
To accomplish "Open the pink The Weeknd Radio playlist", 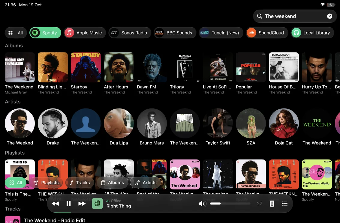I will [x=185, y=174].
